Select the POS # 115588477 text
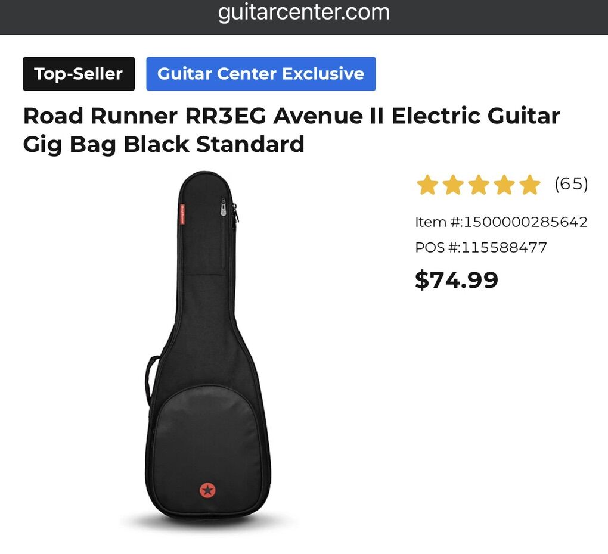The width and height of the screenshot is (608, 554). pos(481,247)
